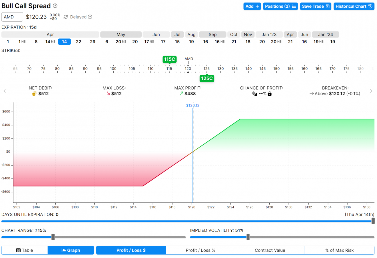Click the arrow icon beside the Breakeven value
This screenshot has width=377, height=258.
[312, 93]
